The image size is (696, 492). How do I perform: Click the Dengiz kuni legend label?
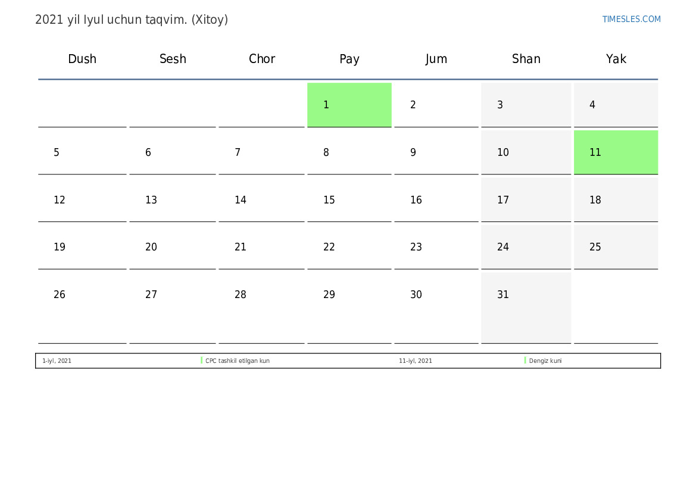pyautogui.click(x=545, y=361)
